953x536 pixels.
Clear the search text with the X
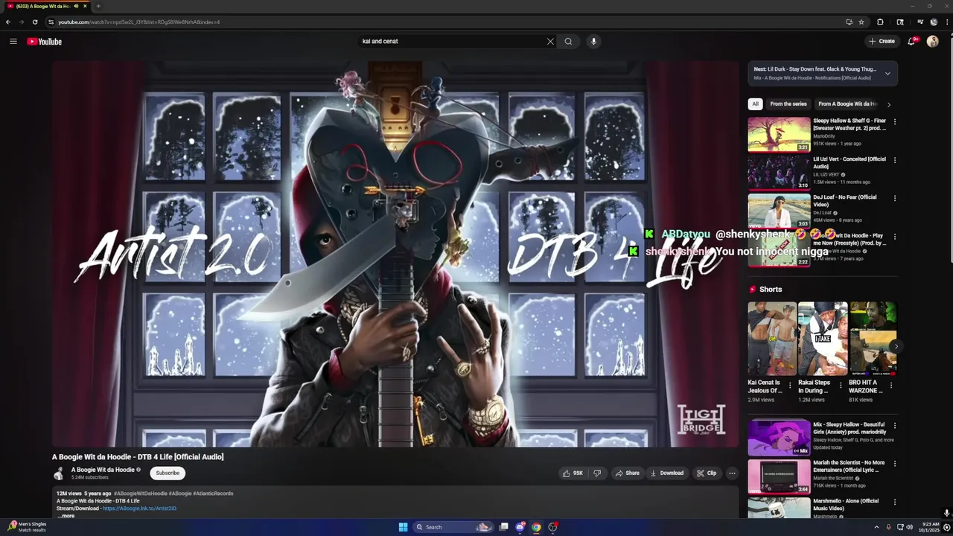click(550, 42)
